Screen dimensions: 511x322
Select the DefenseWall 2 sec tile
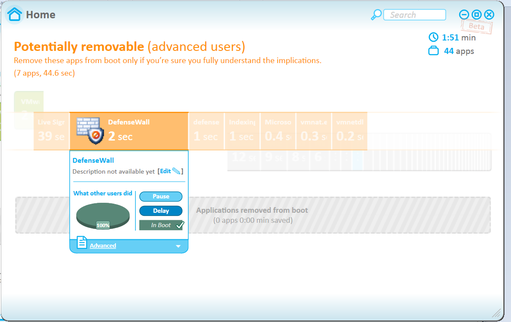[x=129, y=131]
